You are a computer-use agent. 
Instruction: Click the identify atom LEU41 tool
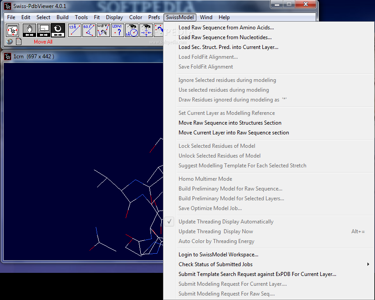pyautogui.click(x=118, y=30)
